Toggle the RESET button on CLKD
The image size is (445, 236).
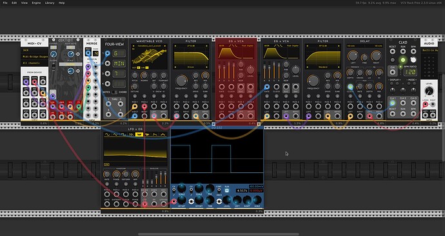393,60
